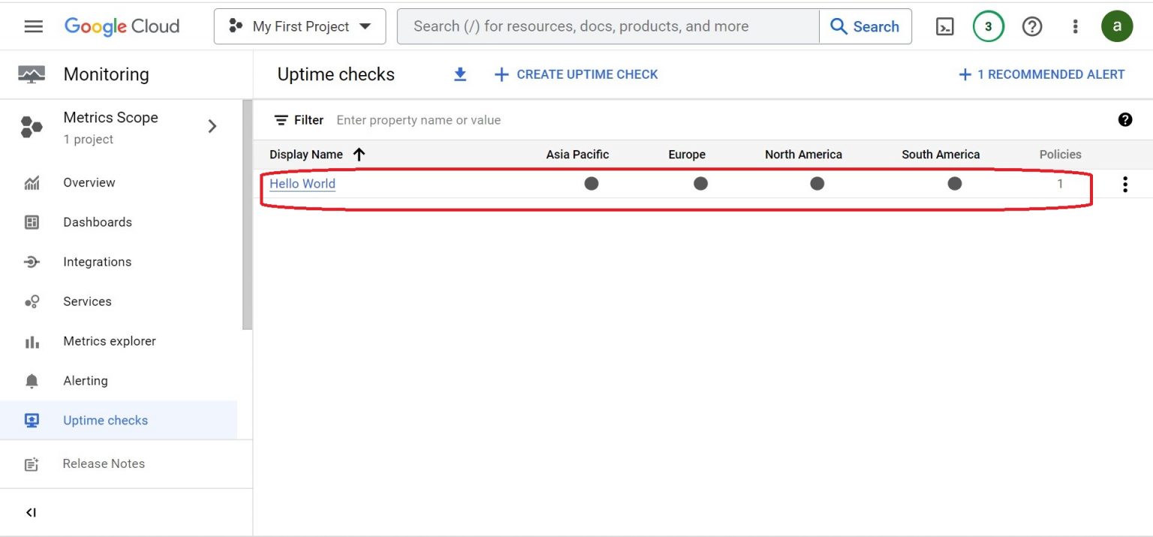1153x537 pixels.
Task: Download the uptime checks list
Action: [459, 74]
